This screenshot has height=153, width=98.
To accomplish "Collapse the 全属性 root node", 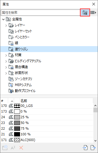I will 4,19.
